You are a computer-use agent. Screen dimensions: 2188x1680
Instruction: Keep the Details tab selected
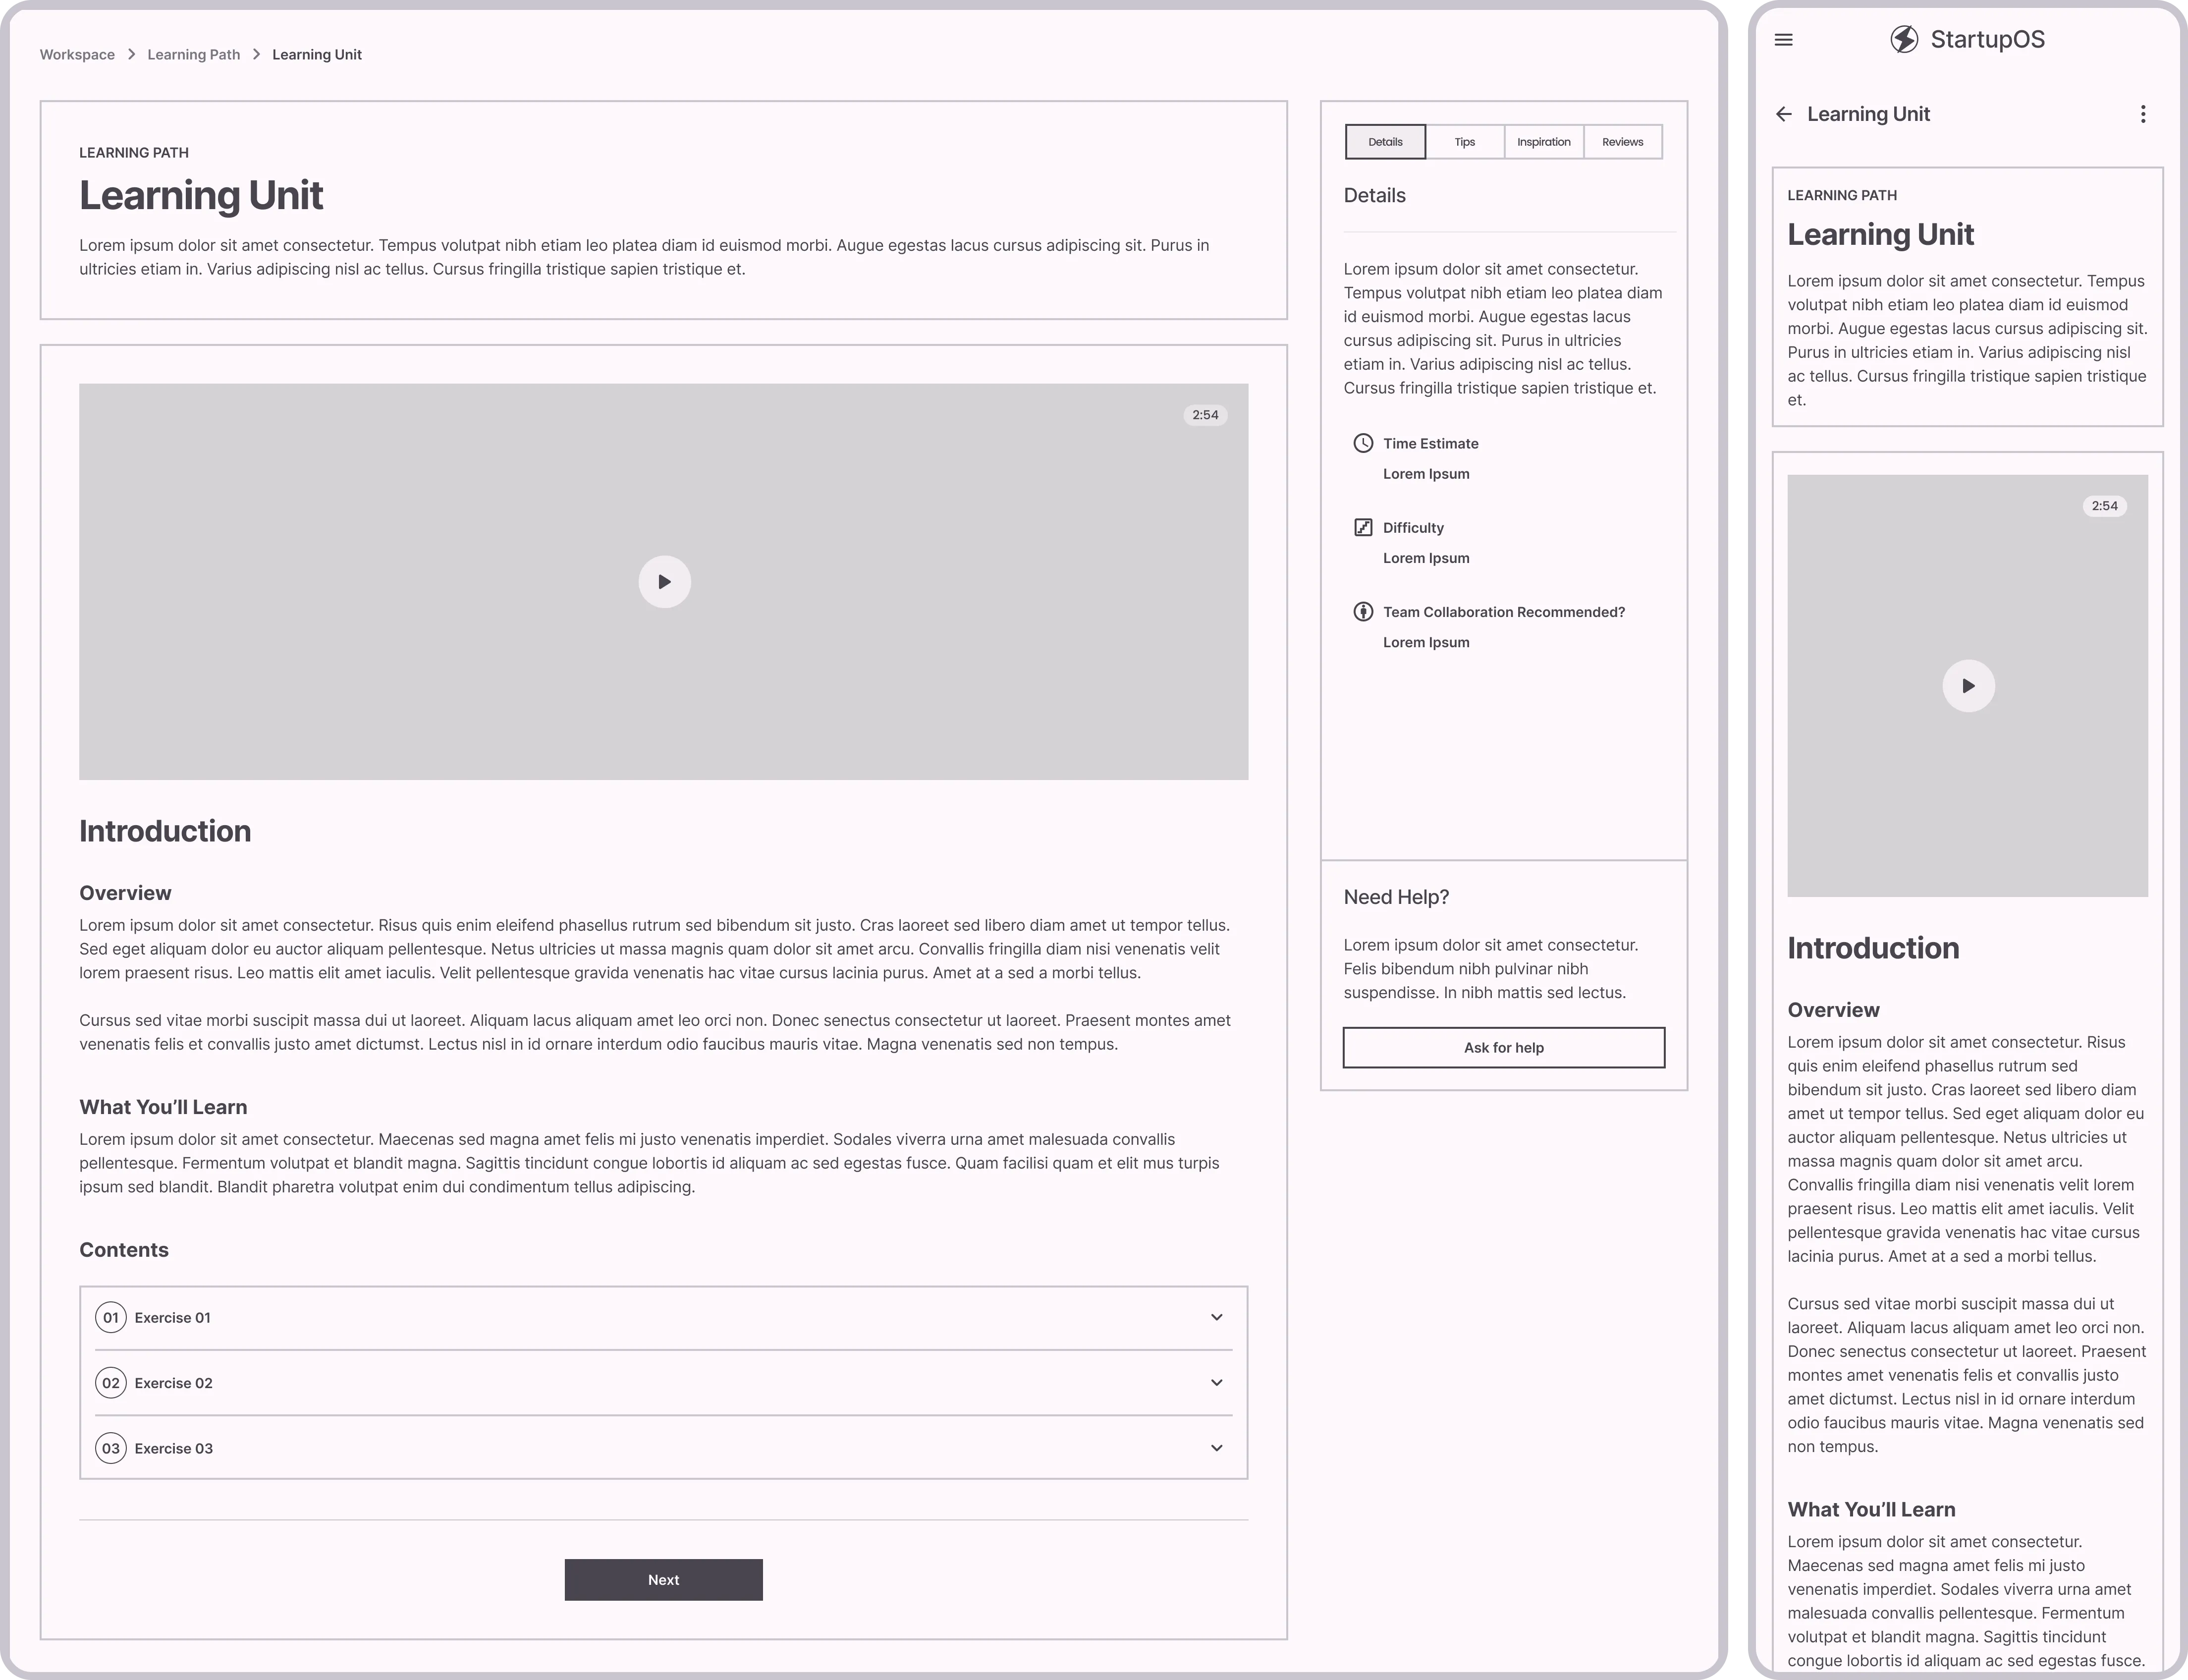(x=1384, y=141)
